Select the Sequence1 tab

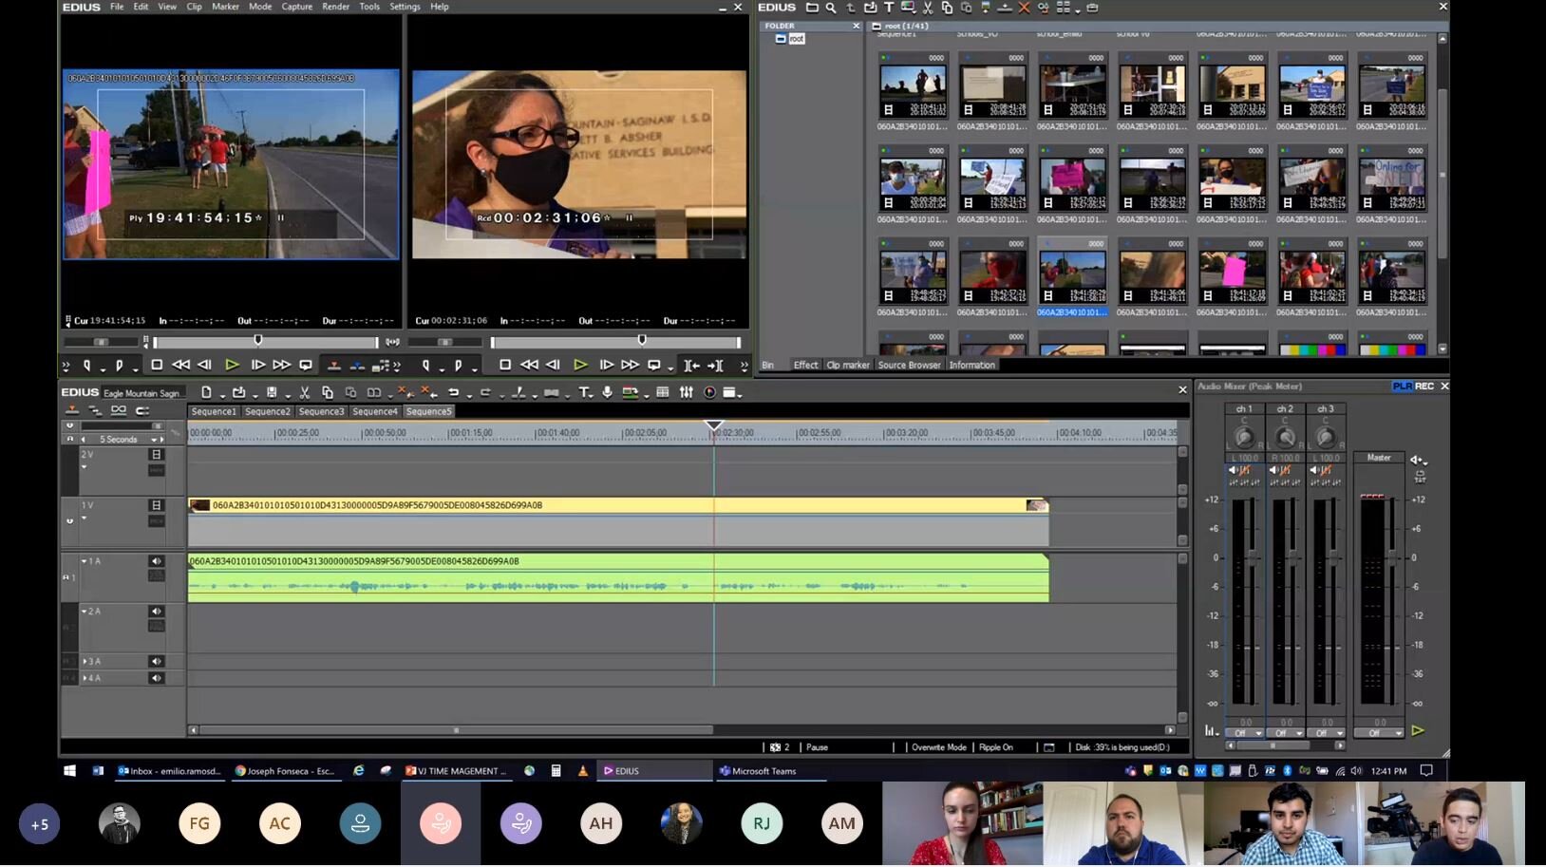pyautogui.click(x=214, y=411)
